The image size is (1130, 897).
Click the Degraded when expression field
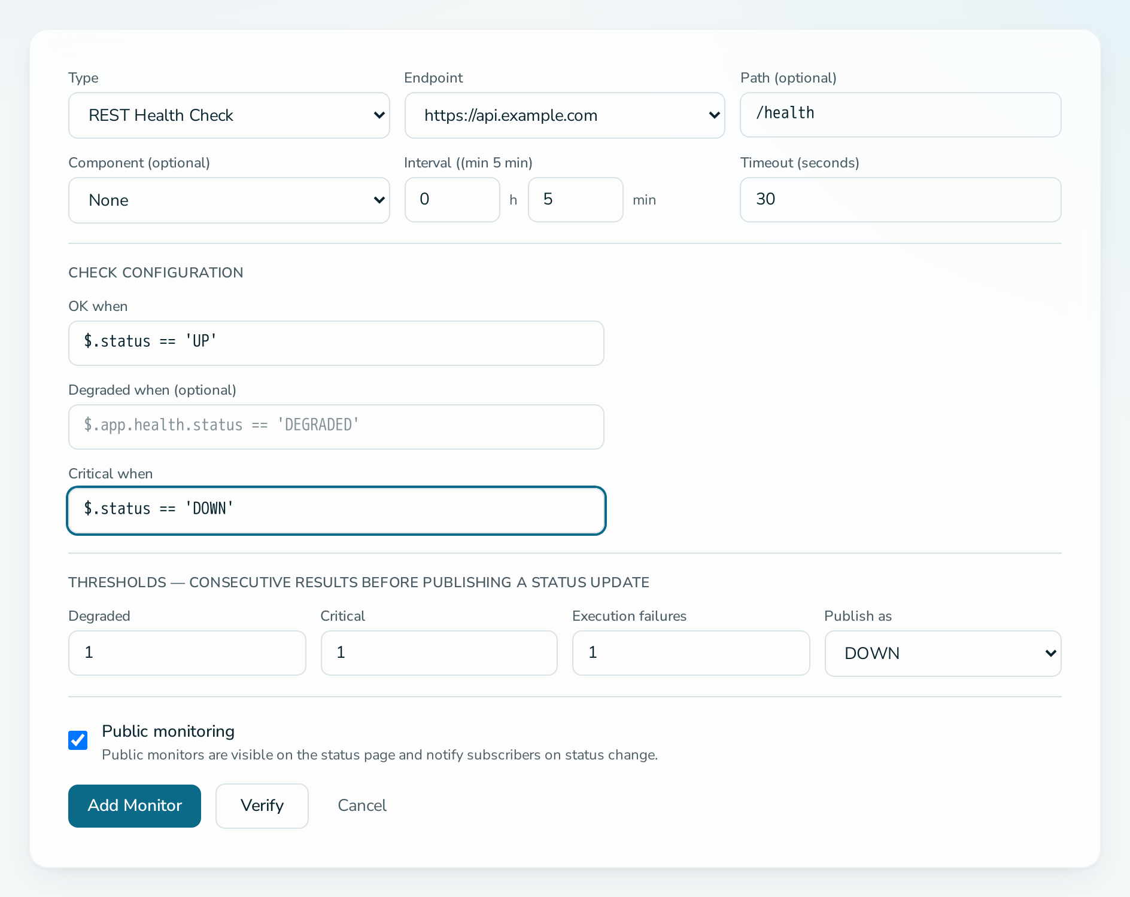point(336,427)
